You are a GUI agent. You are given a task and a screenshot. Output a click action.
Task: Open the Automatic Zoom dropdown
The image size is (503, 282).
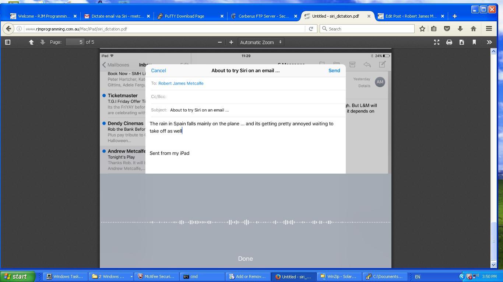pos(261,42)
